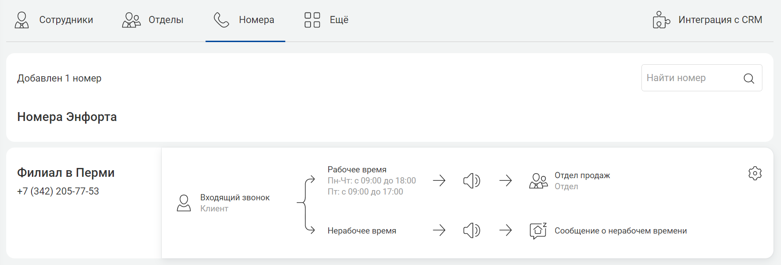Switch to the Сотрудники tab
Screen dimensions: 781x265
(54, 20)
